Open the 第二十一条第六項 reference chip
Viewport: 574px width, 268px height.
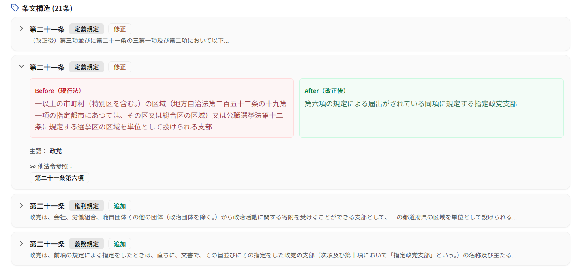(x=59, y=178)
